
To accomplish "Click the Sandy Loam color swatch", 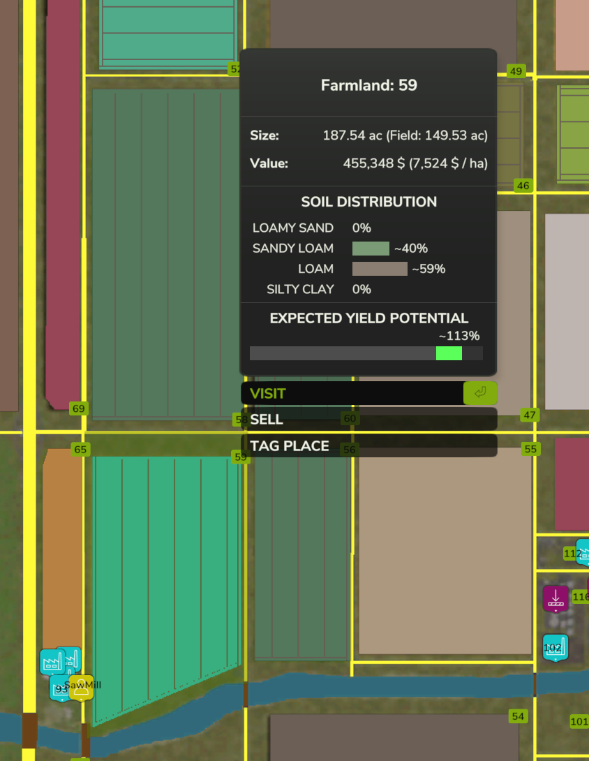I will coord(371,249).
